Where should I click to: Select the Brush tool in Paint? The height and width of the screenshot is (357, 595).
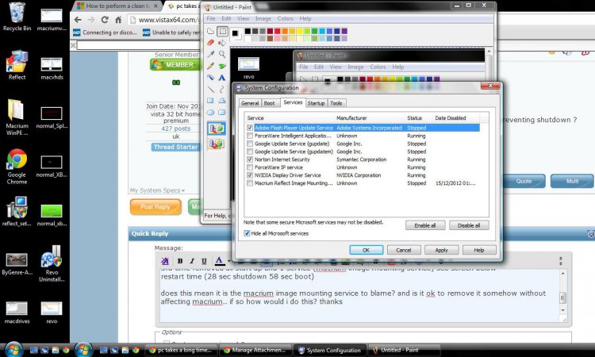click(222, 66)
